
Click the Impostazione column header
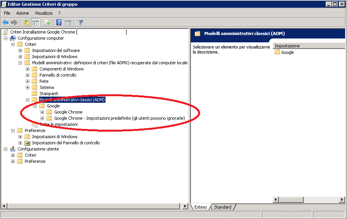coord(309,46)
